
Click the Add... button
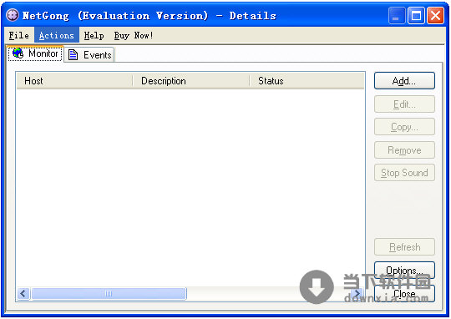coord(404,81)
